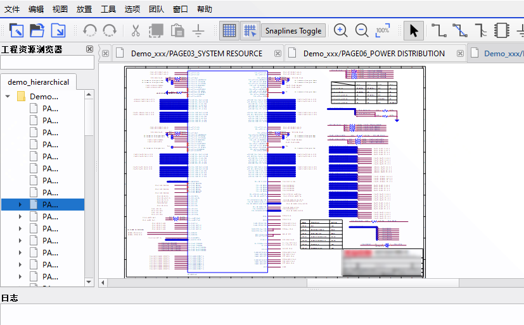Expand the highlighted selected page tree node
The width and height of the screenshot is (524, 325).
[x=20, y=205]
